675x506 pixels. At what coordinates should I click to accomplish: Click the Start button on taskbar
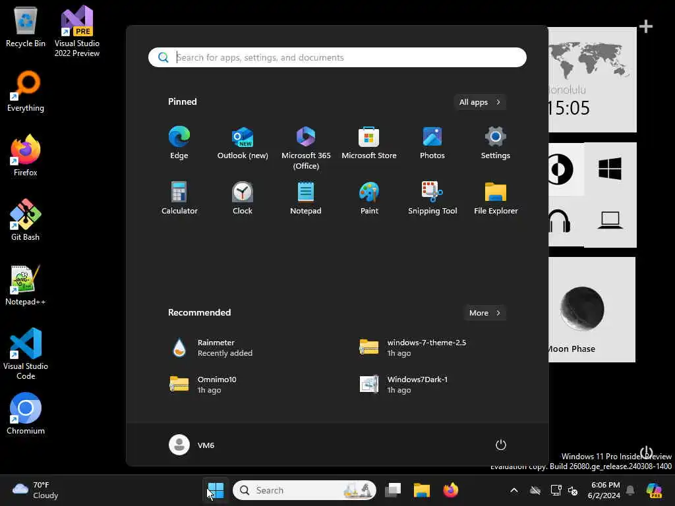216,490
